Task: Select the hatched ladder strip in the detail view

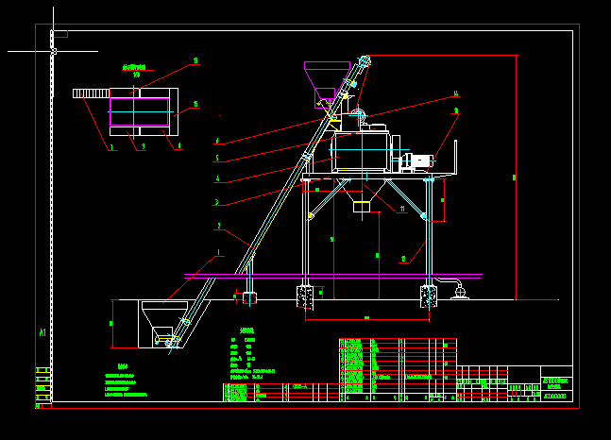Action: (x=92, y=93)
